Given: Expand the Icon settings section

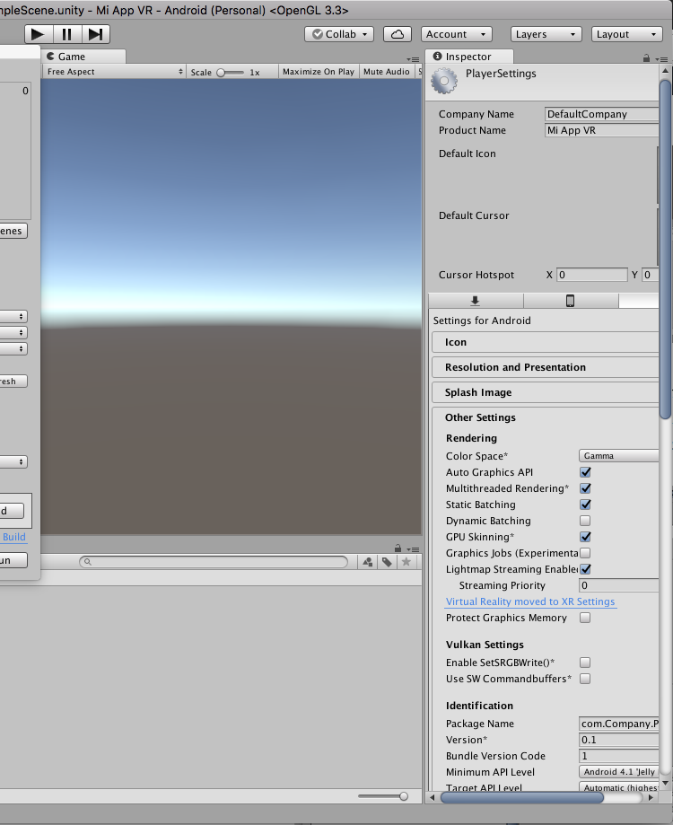Looking at the screenshot, I should click(546, 342).
